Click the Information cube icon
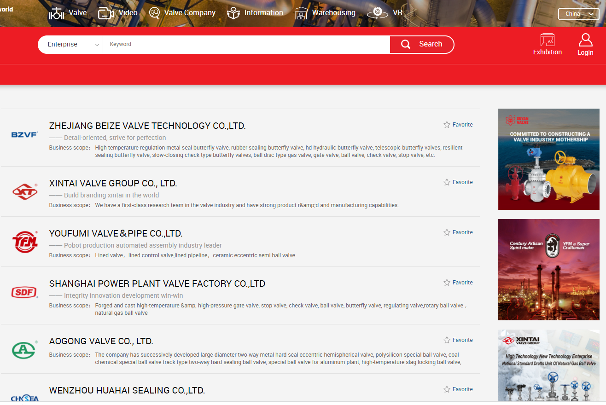The width and height of the screenshot is (606, 405). pyautogui.click(x=234, y=13)
